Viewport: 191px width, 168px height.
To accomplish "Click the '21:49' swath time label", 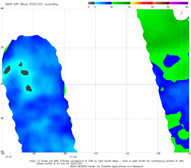I will coord(73,157).
